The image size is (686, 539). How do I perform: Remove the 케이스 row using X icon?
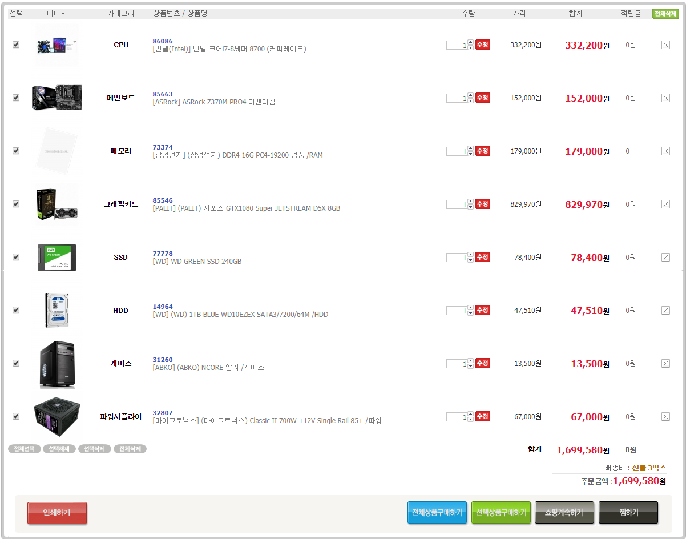pos(665,363)
